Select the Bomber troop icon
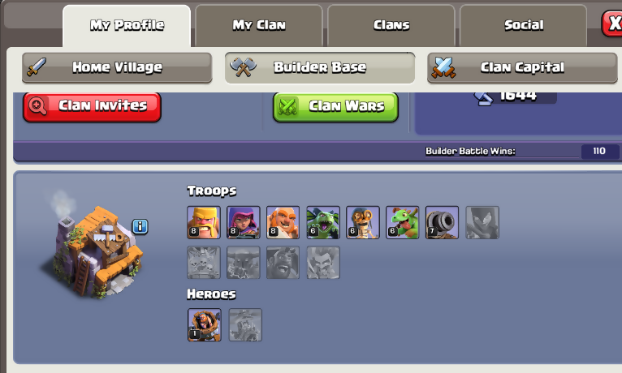The width and height of the screenshot is (622, 373). (x=363, y=222)
